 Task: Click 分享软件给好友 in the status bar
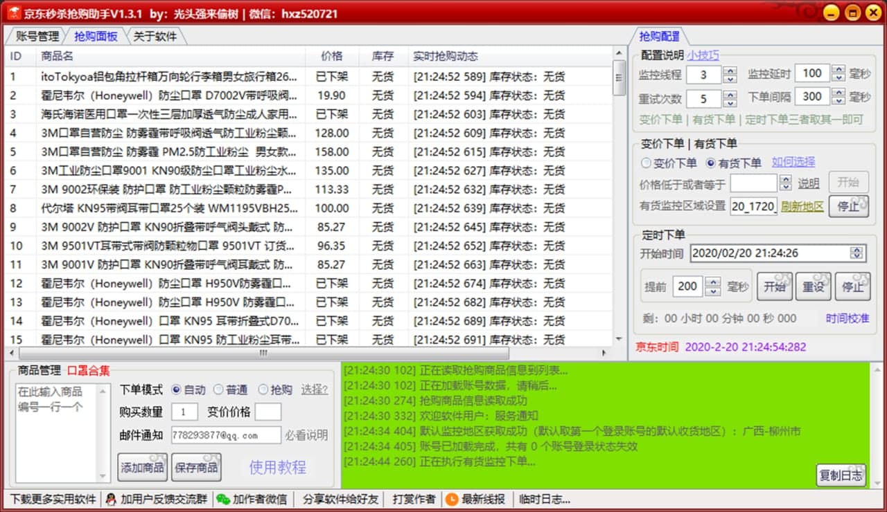coord(341,499)
